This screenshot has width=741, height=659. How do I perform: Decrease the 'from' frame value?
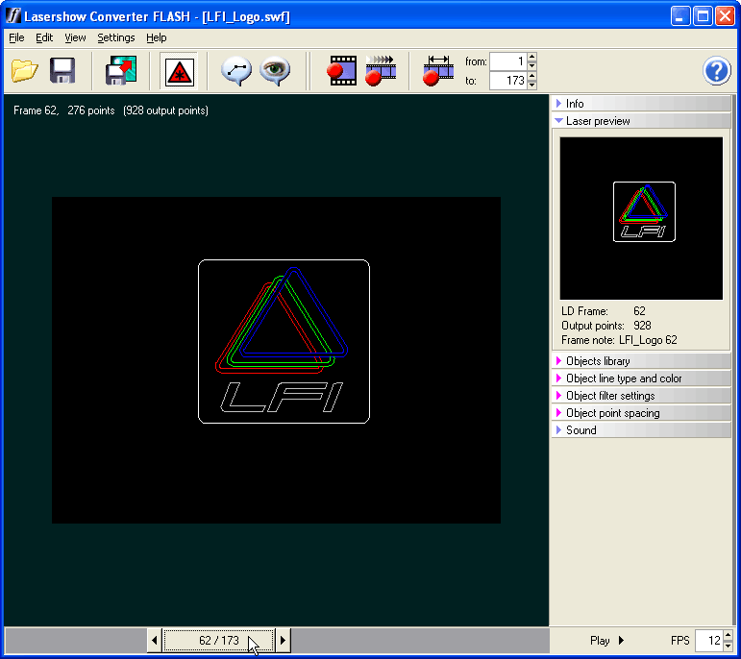point(532,65)
